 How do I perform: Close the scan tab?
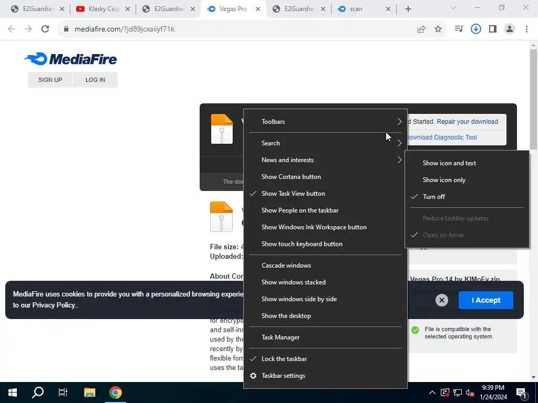[x=388, y=9]
